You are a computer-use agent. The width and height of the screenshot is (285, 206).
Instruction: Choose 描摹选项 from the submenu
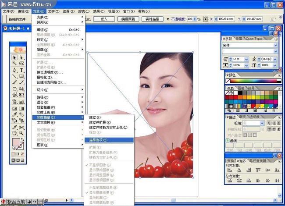pyautogui.click(x=101, y=140)
